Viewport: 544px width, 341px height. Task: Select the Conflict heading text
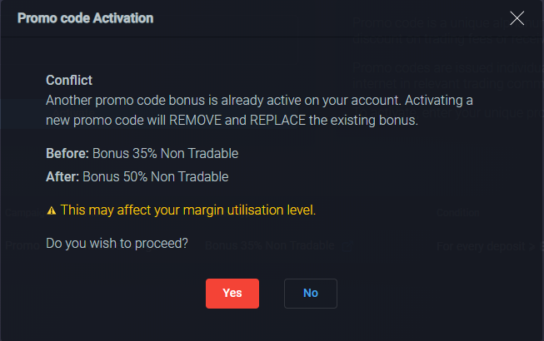(69, 81)
